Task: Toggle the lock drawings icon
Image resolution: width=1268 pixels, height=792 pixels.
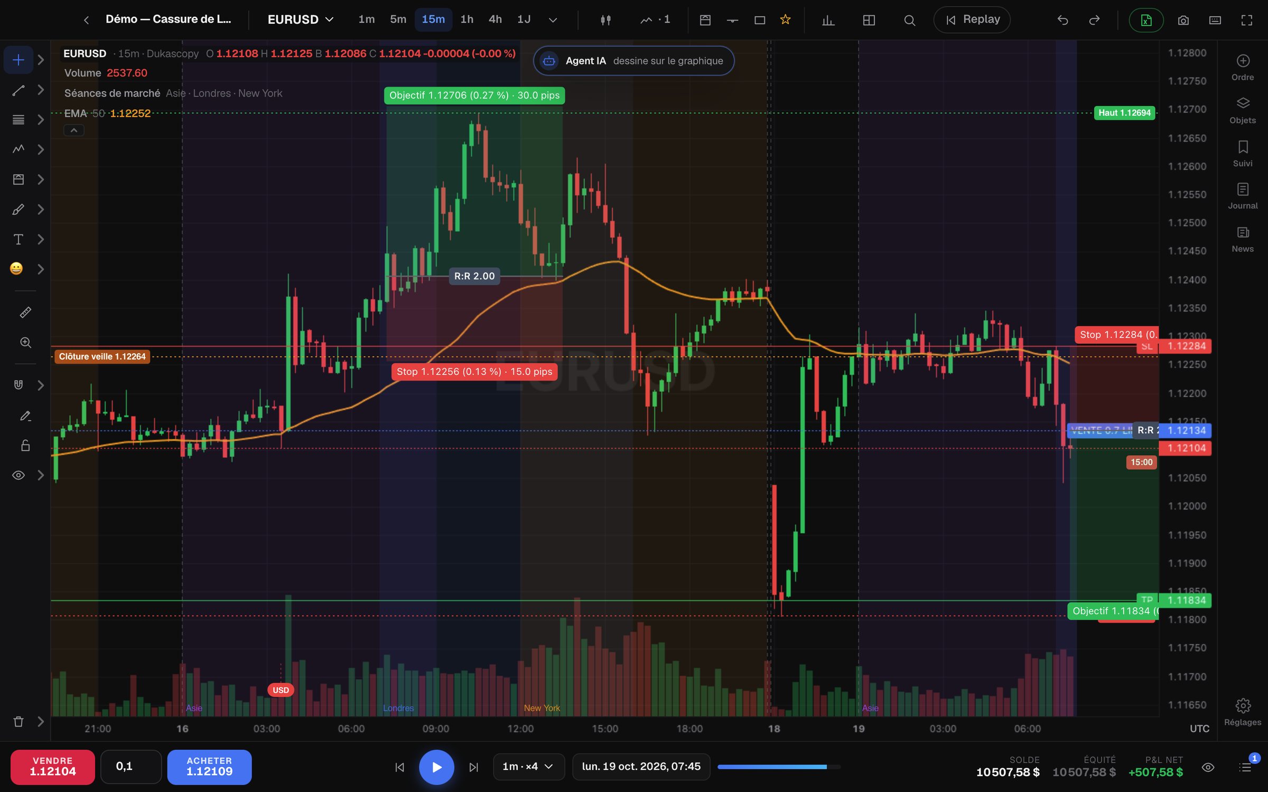Action: pos(25,446)
